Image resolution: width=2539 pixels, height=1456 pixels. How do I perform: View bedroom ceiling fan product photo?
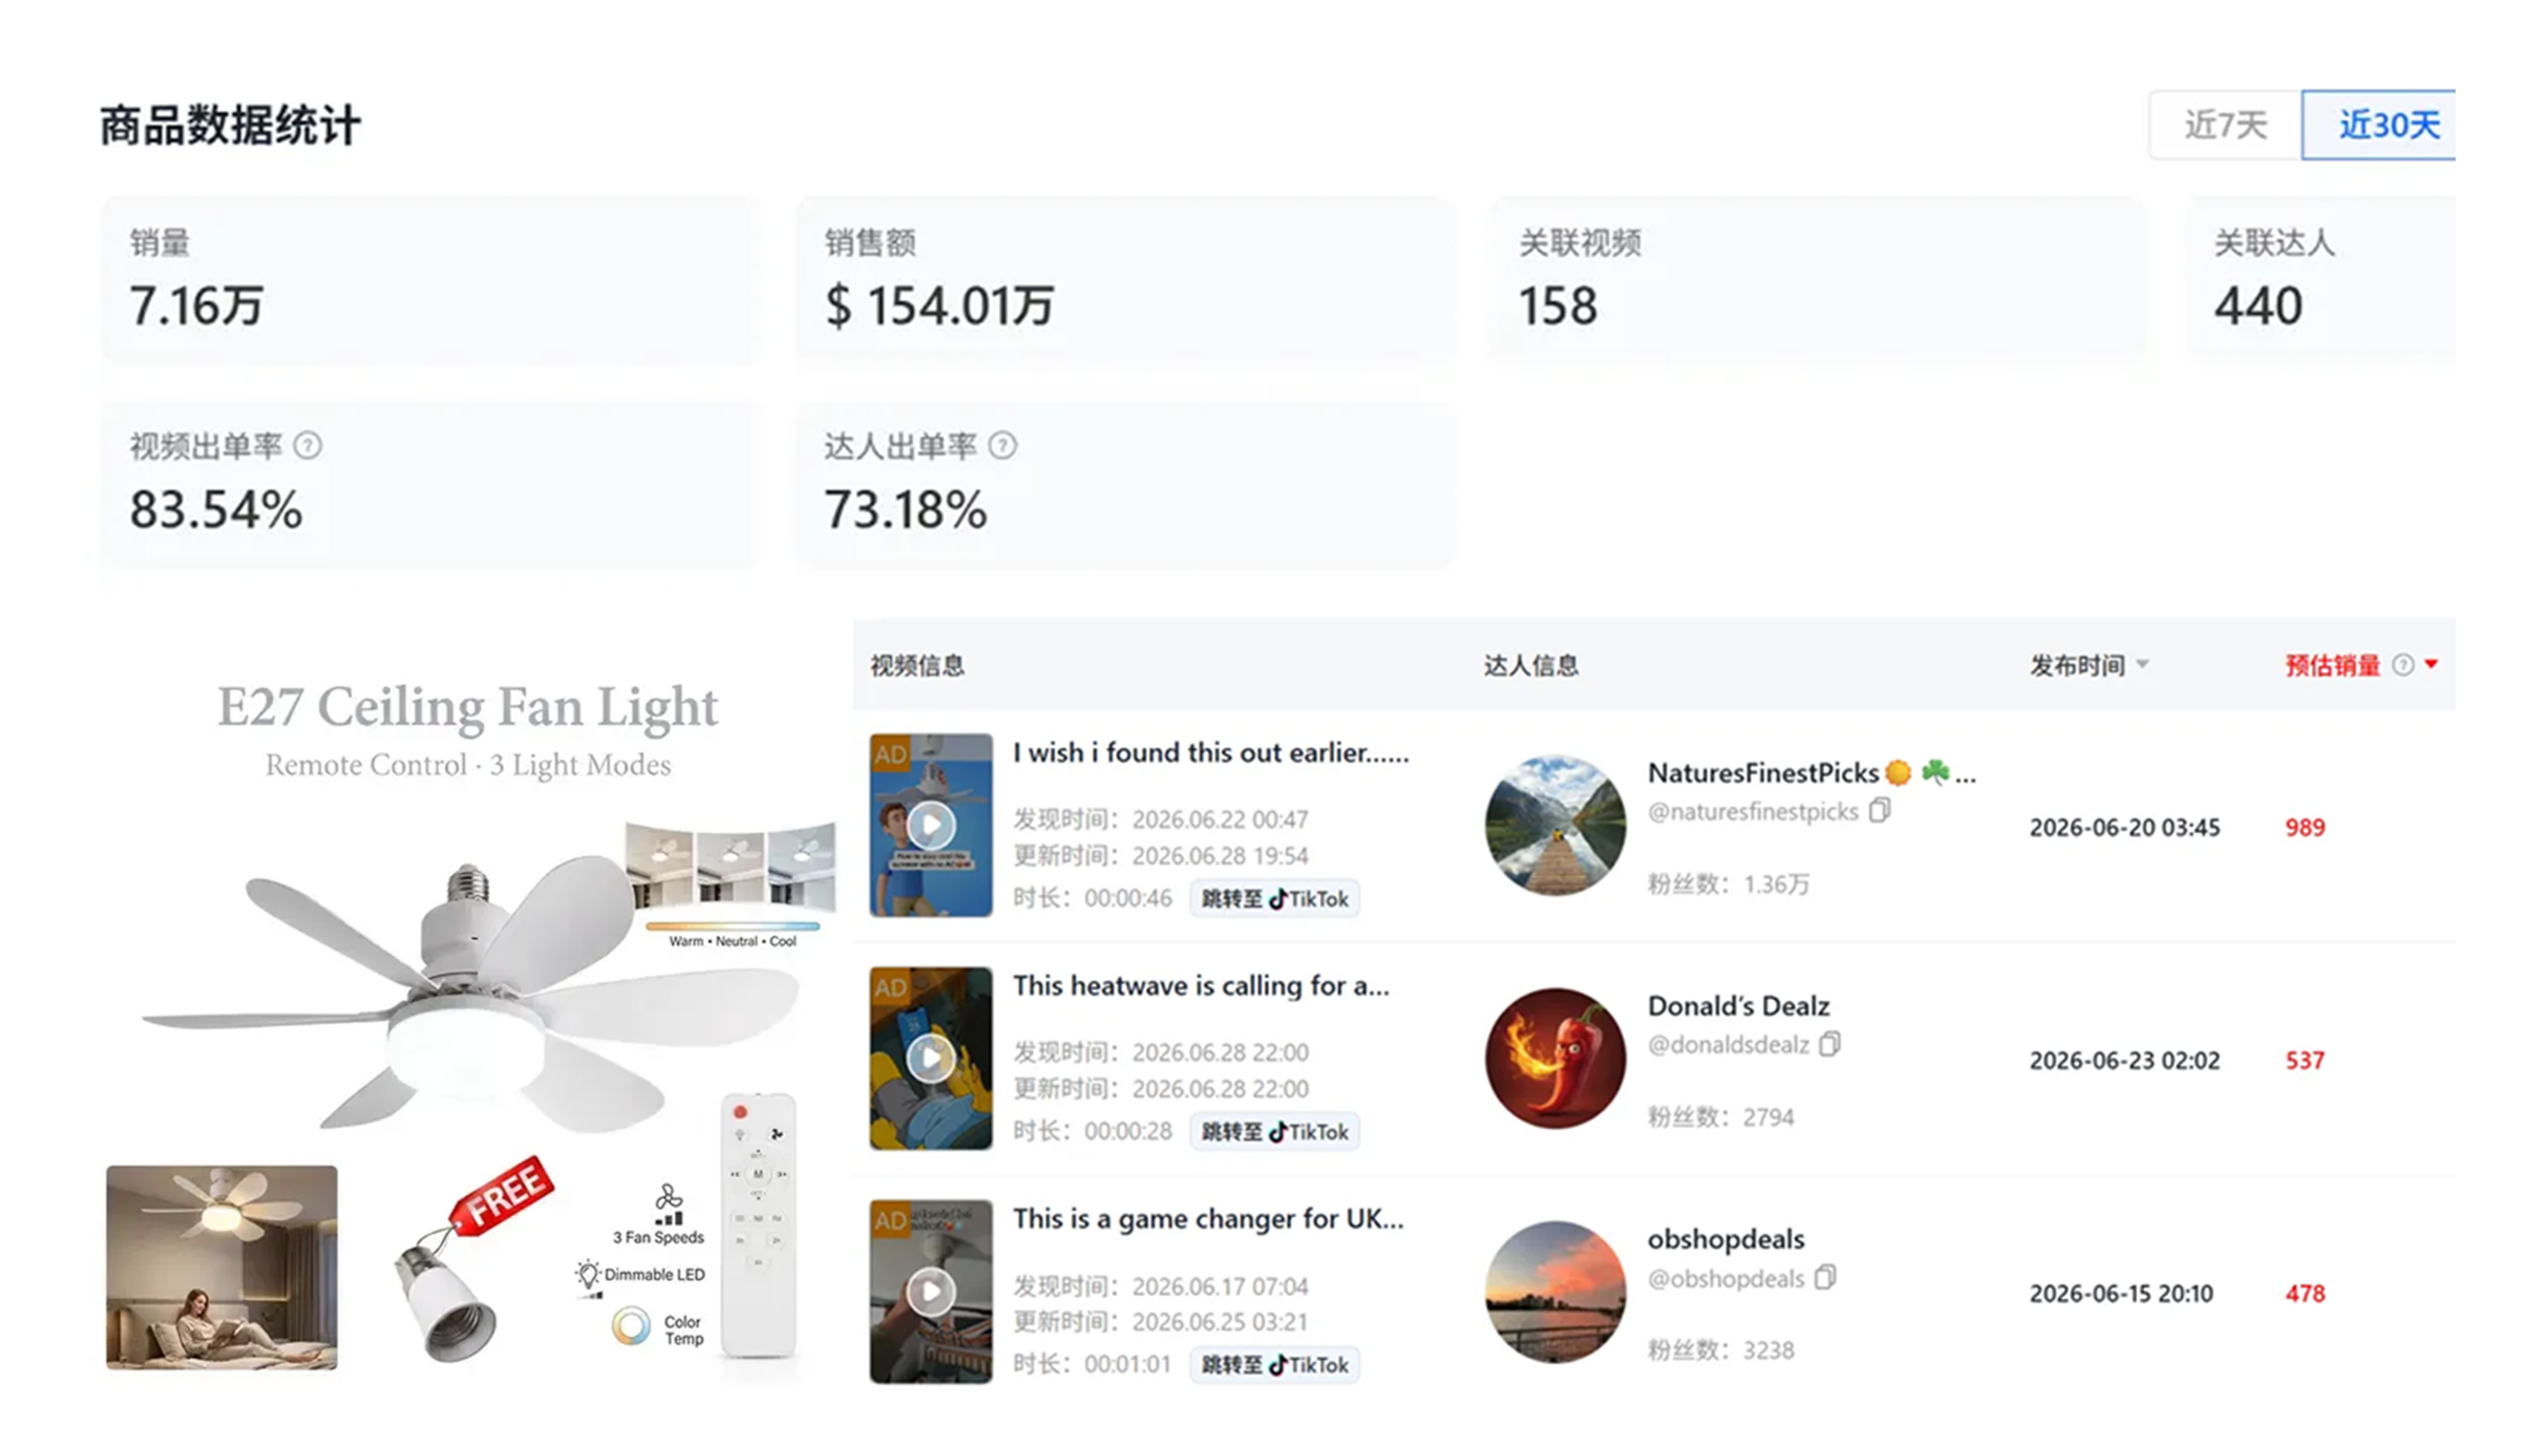click(222, 1267)
